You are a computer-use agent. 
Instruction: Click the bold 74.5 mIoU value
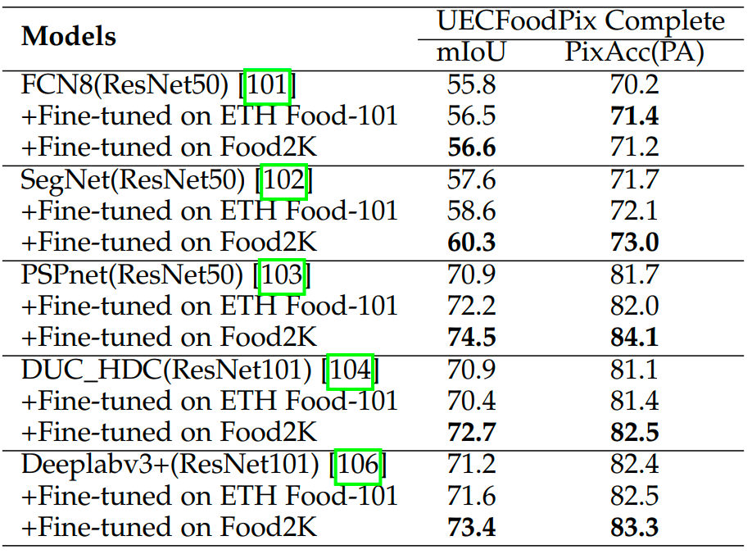click(x=472, y=338)
